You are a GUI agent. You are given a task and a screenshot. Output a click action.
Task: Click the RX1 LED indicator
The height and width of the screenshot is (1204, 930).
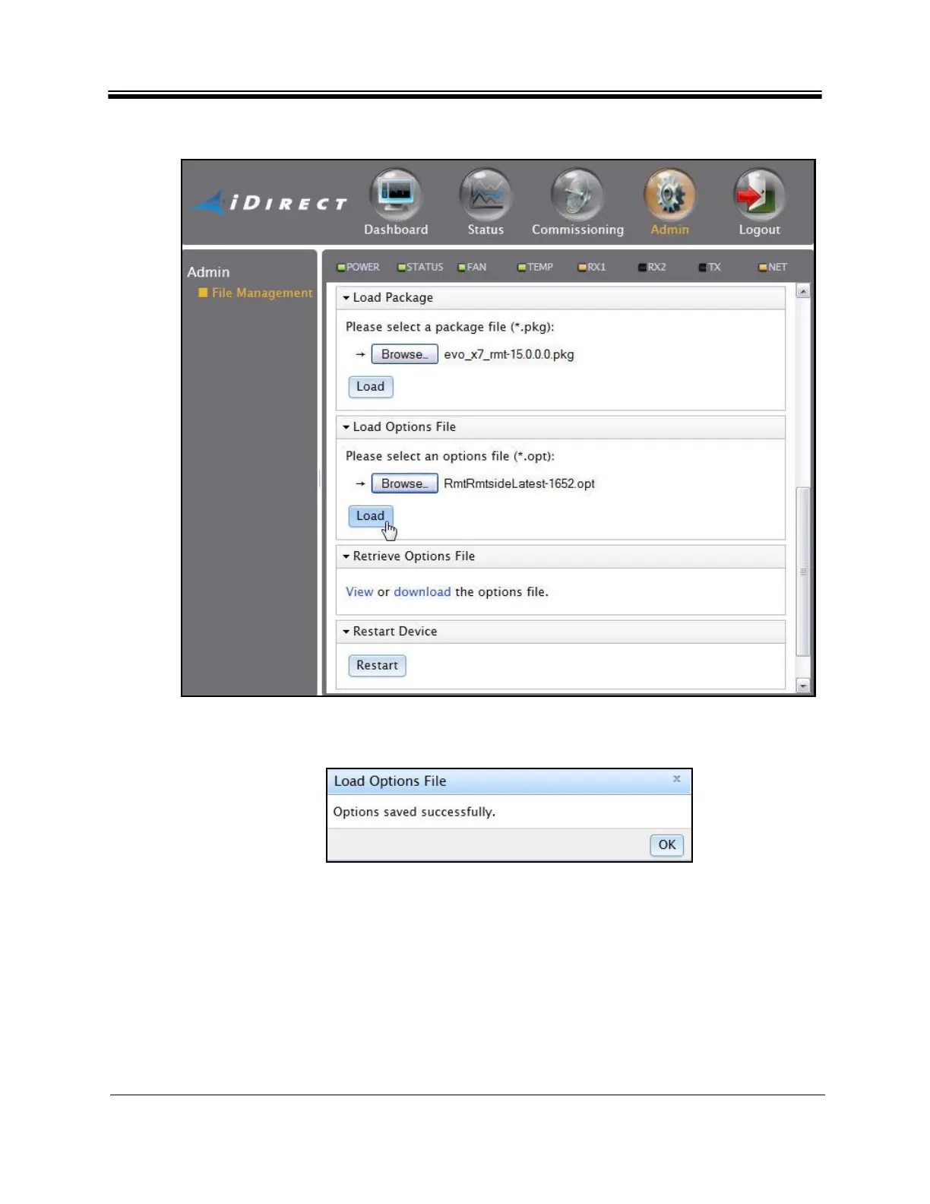(x=582, y=268)
